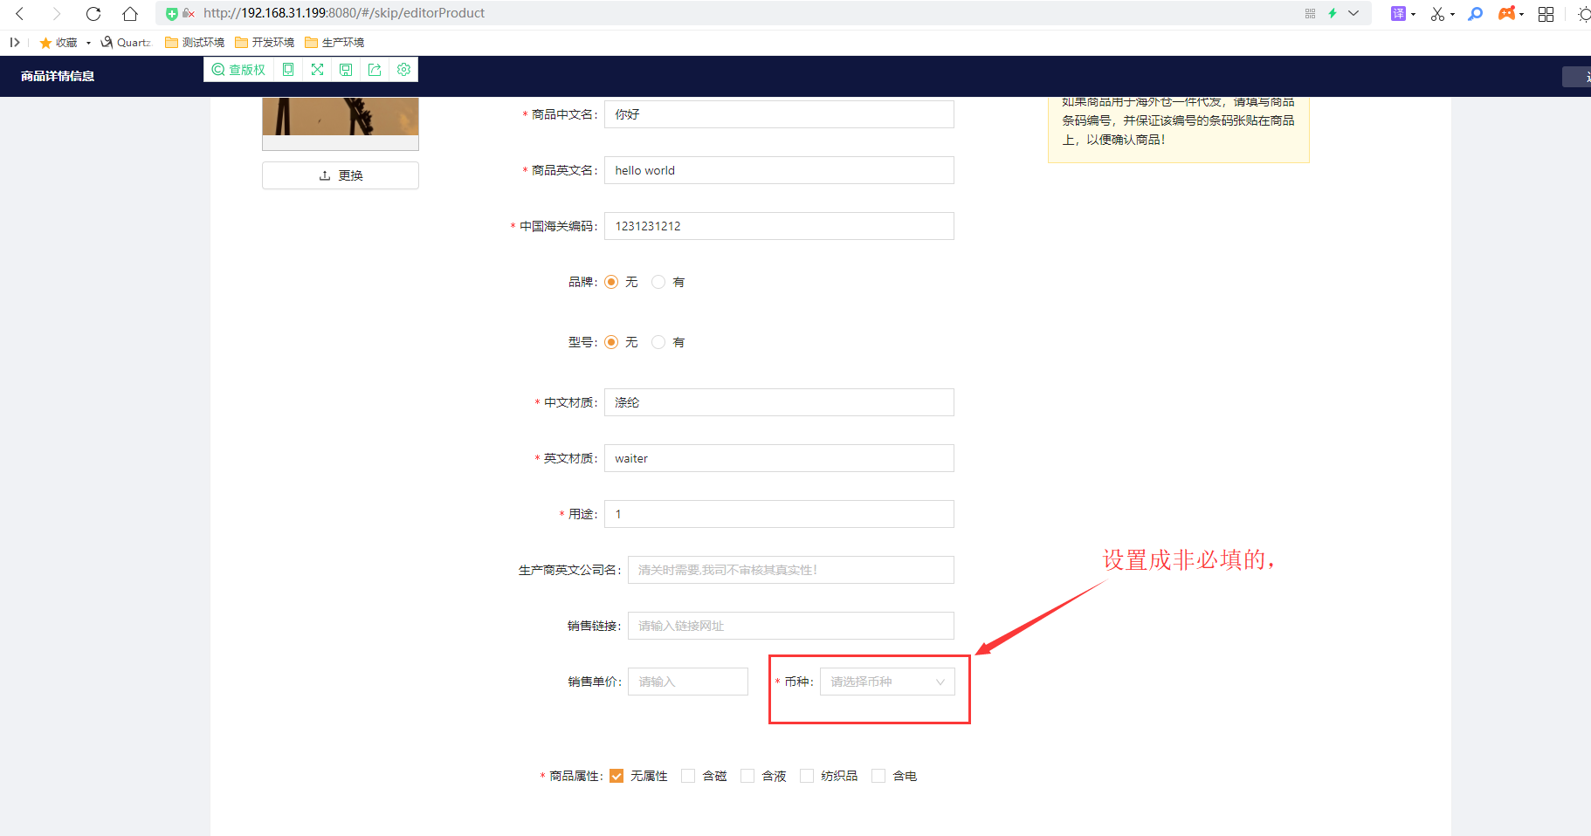
Task: Select 有 radio for 型号
Action: coord(658,342)
